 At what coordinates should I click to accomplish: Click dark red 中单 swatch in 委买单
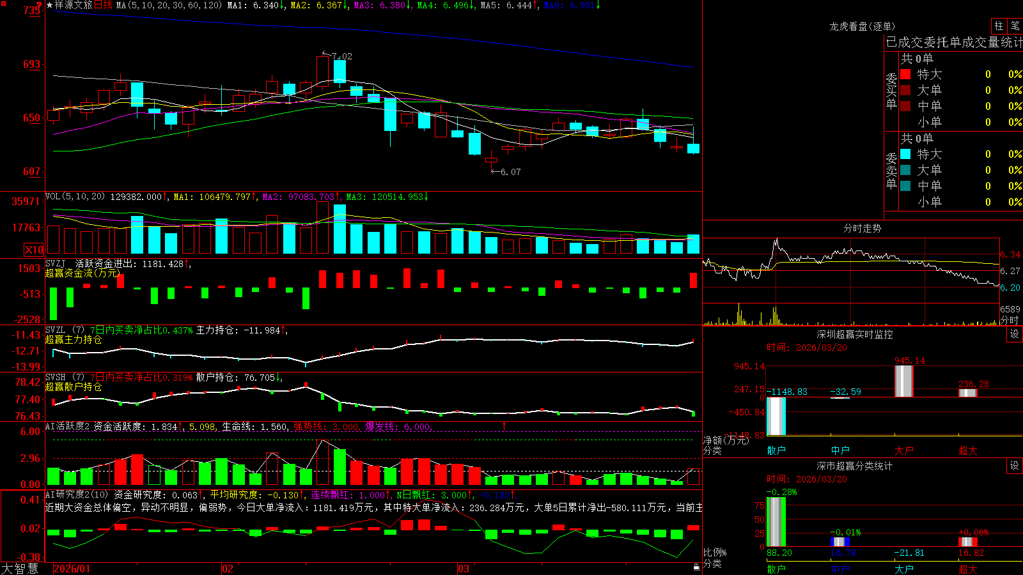(x=905, y=106)
